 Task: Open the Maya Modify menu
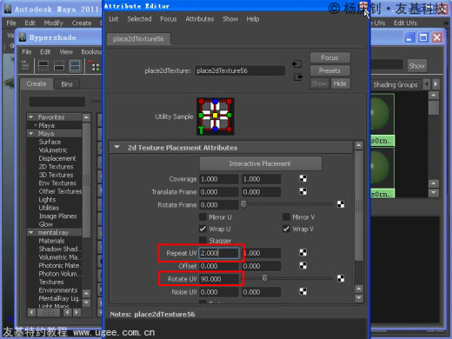(x=54, y=23)
